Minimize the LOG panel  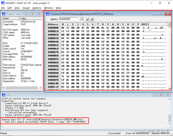155,95
